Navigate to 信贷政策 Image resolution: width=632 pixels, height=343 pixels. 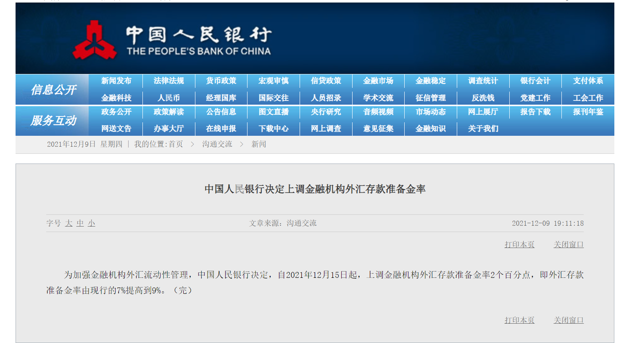point(326,81)
